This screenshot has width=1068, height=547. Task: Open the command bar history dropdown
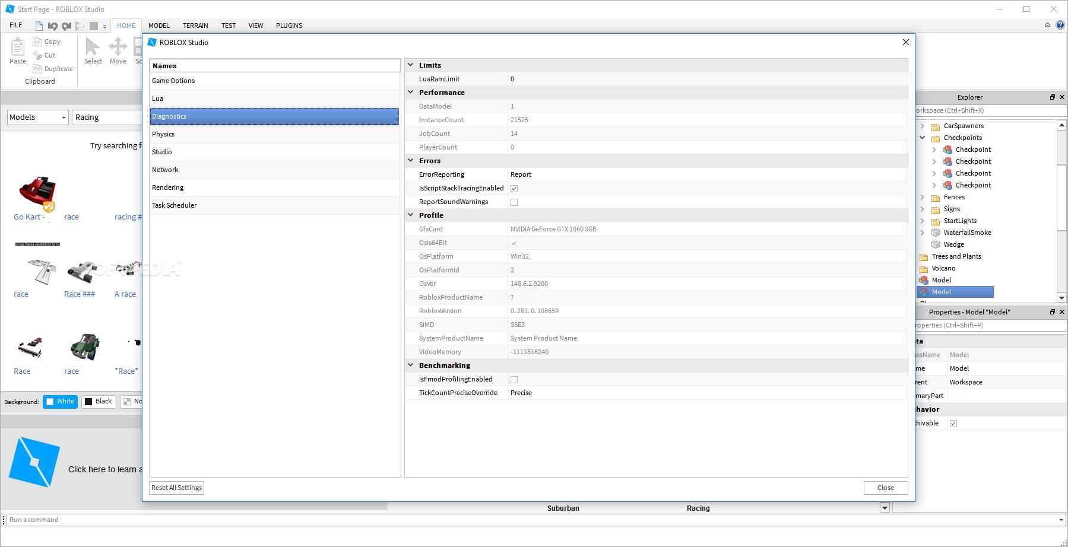click(1061, 520)
